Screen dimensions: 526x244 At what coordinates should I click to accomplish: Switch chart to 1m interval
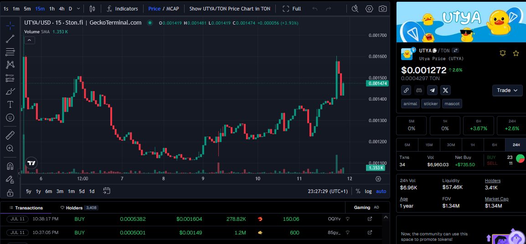tap(16, 9)
